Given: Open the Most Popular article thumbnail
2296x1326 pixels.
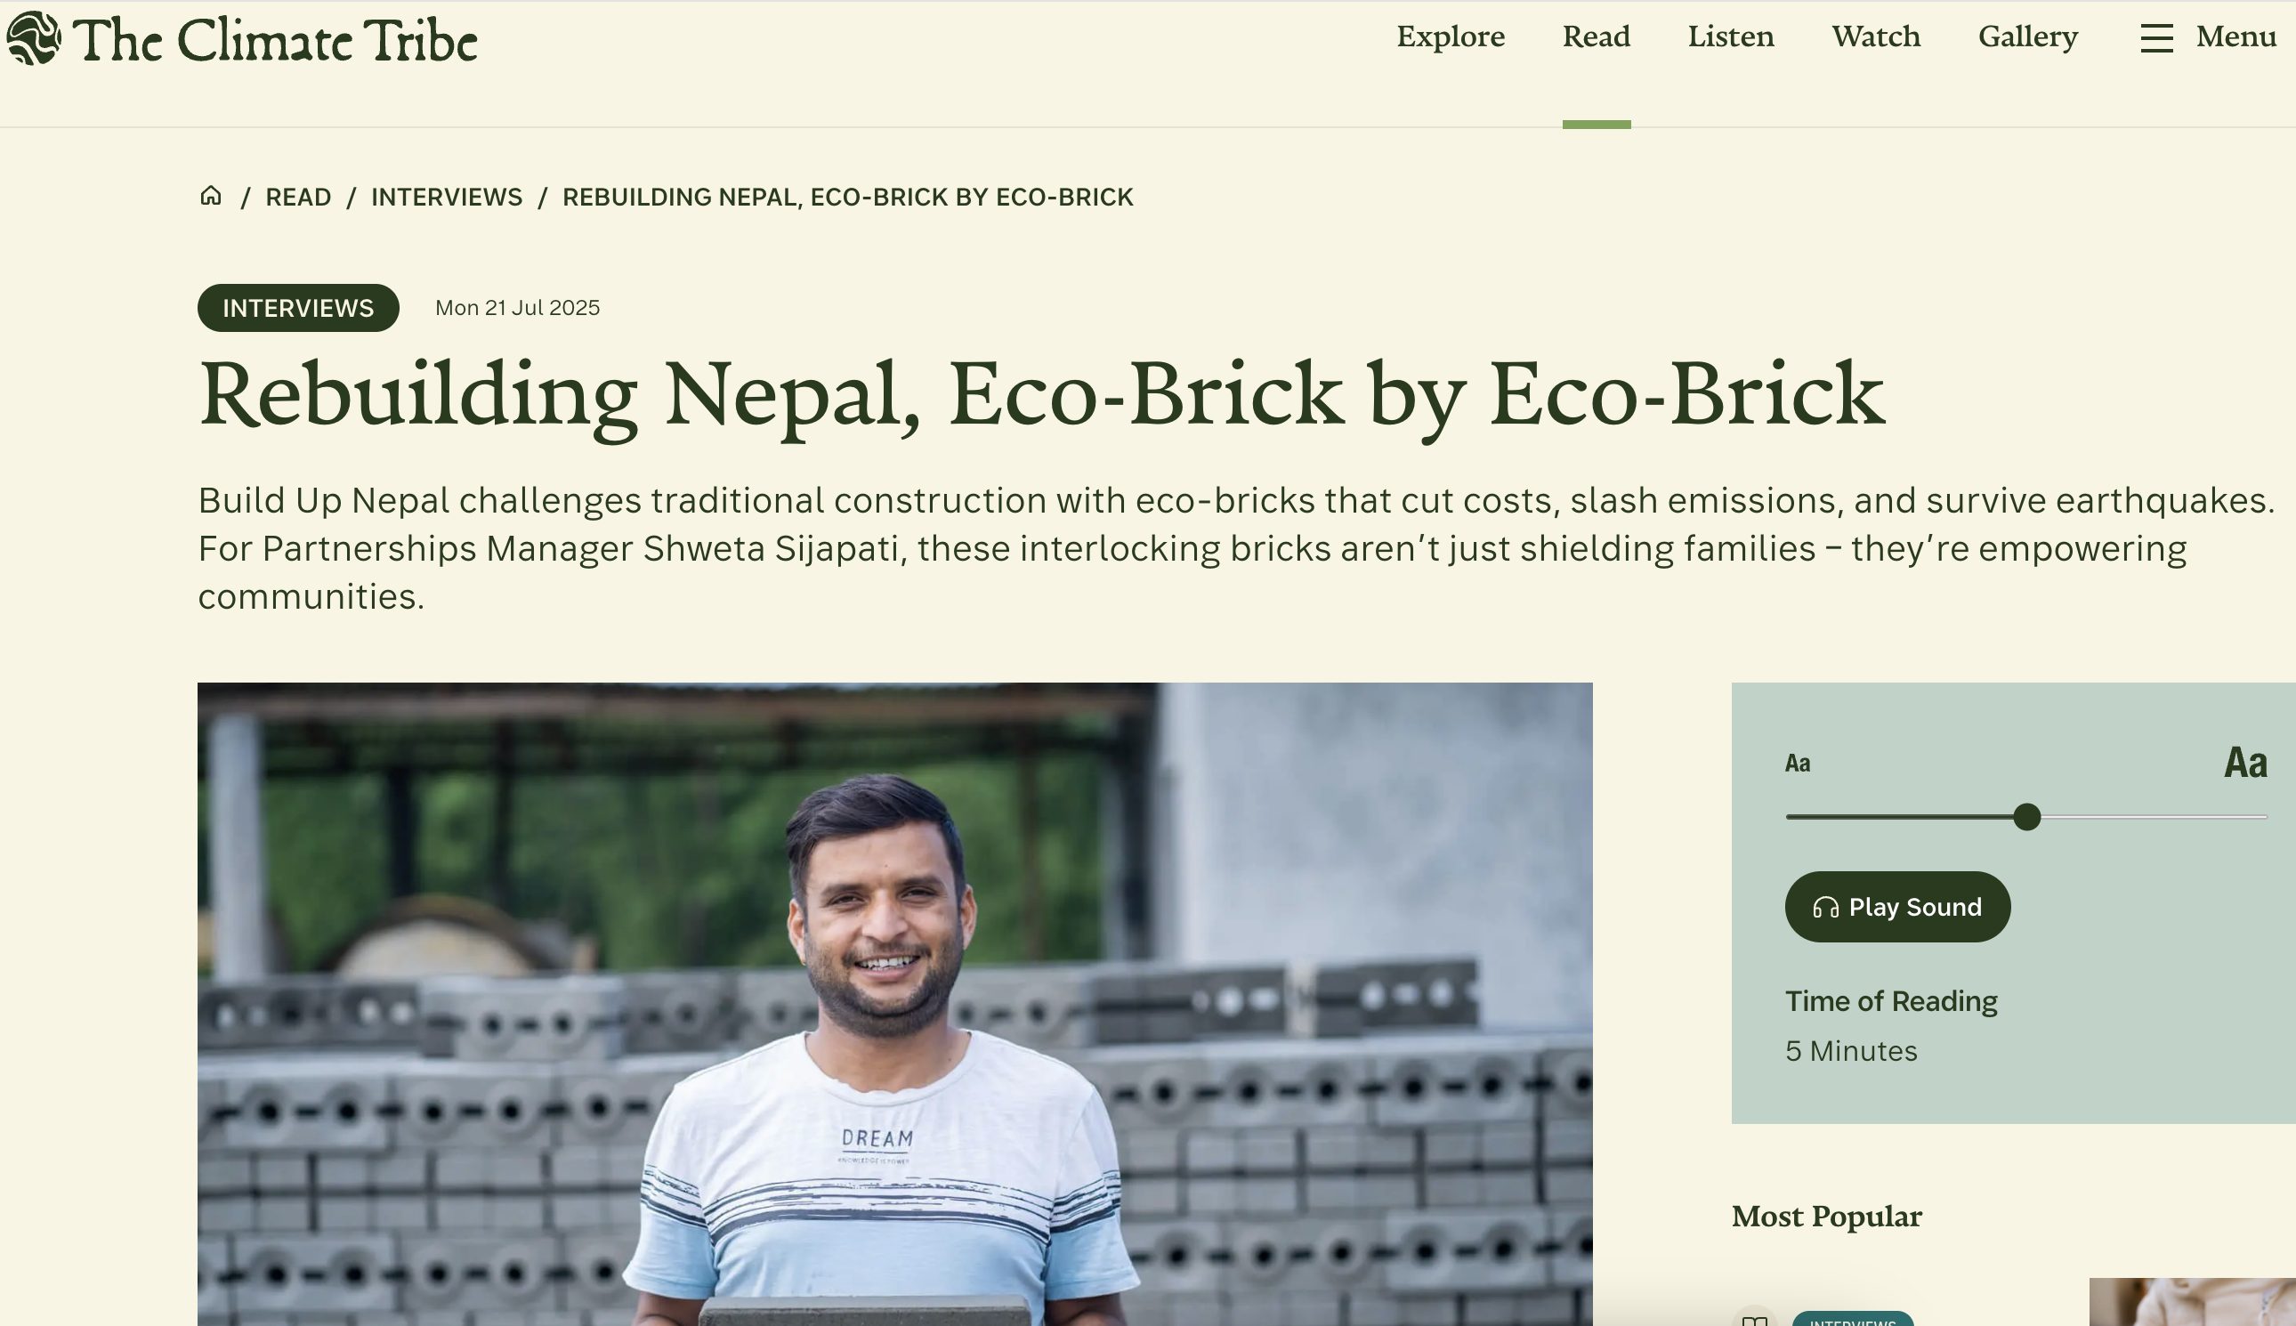Looking at the screenshot, I should (2191, 1302).
